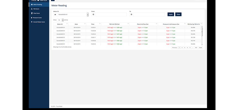
Task: Sort table by Time column
Action: click(x=94, y=24)
